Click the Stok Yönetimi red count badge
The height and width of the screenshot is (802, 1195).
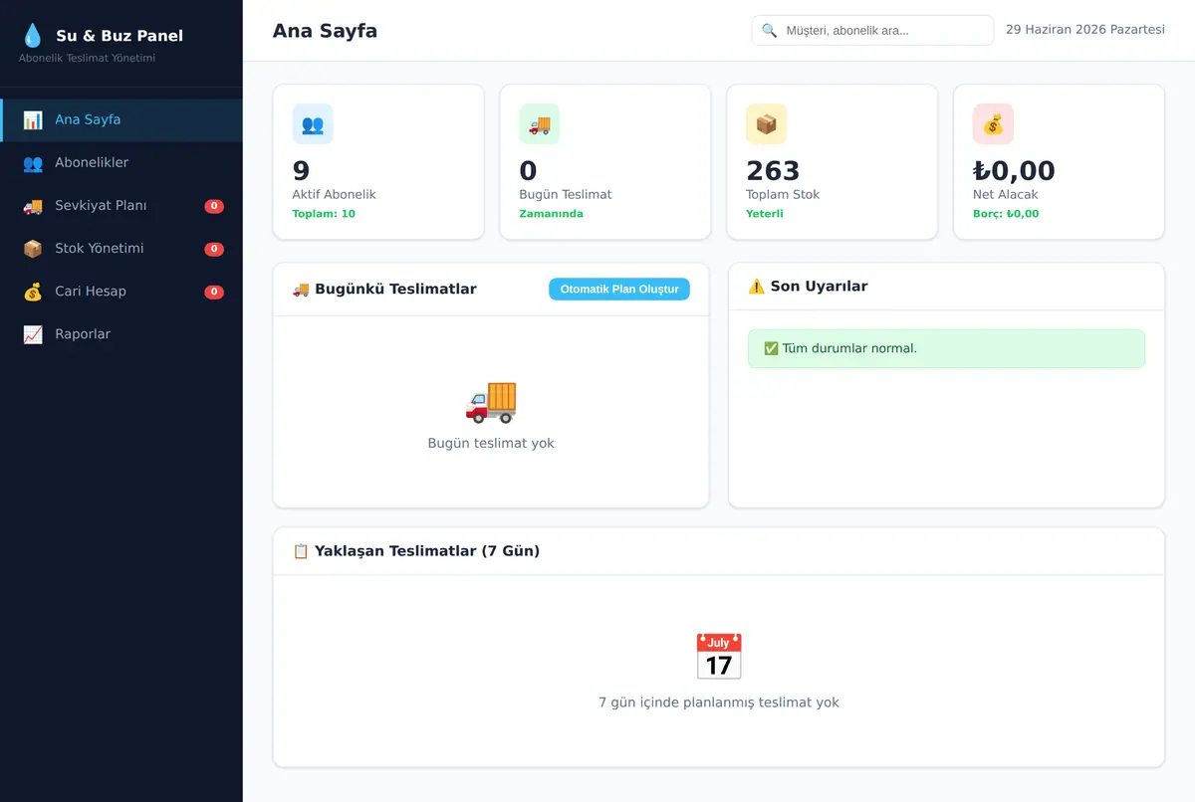[x=214, y=250]
